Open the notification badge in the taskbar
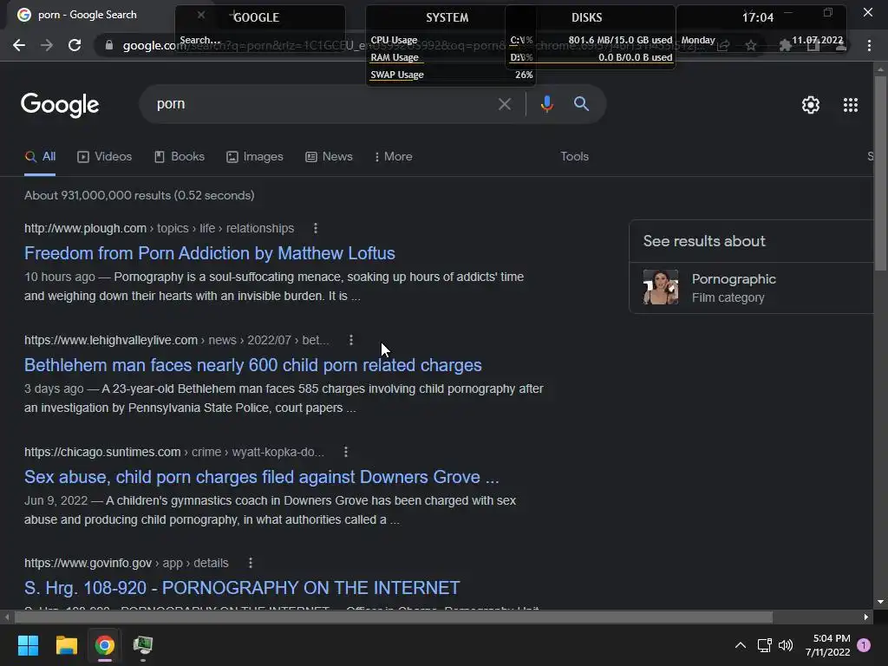 click(x=864, y=645)
